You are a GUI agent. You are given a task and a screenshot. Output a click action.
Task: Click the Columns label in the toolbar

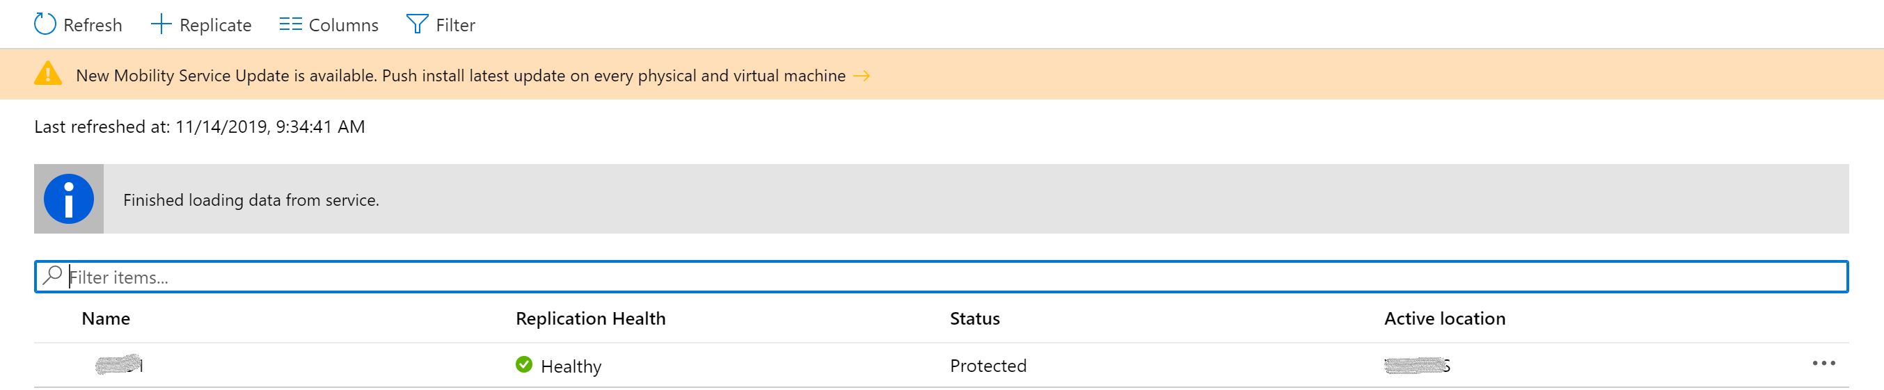tap(343, 25)
